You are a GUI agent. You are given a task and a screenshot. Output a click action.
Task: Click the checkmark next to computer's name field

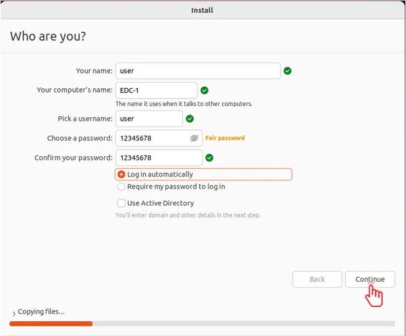[205, 90]
